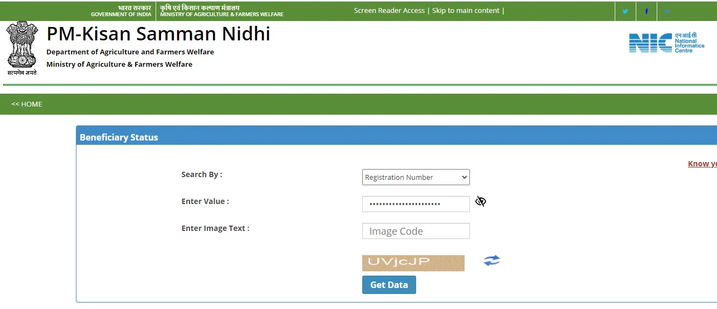Open Screen Reader Access link
This screenshot has width=717, height=309.
(389, 11)
